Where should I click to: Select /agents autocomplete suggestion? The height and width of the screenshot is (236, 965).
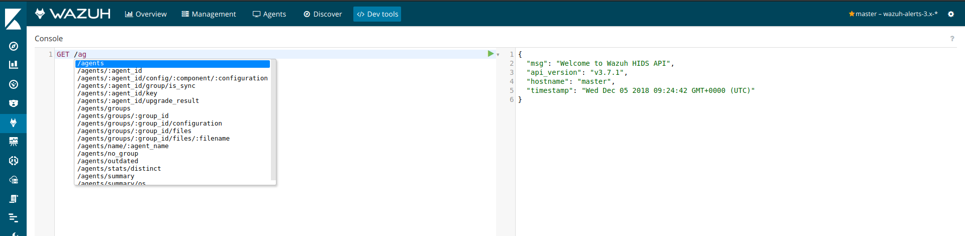click(172, 64)
